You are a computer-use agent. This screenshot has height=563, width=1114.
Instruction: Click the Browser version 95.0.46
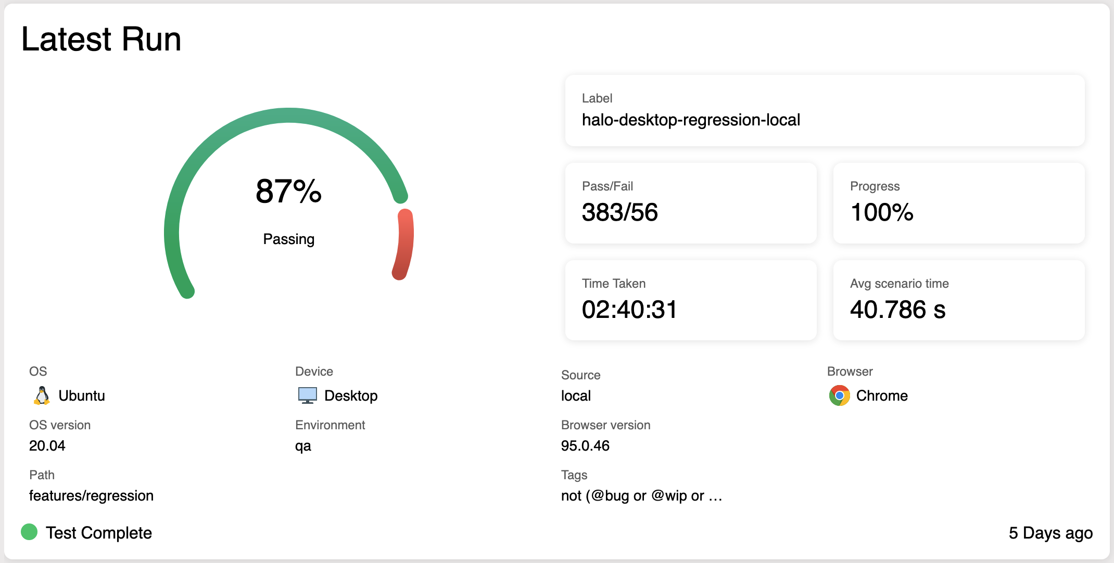pyautogui.click(x=585, y=446)
